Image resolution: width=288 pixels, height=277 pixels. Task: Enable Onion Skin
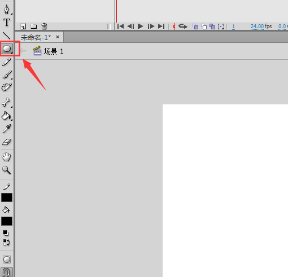click(x=195, y=27)
